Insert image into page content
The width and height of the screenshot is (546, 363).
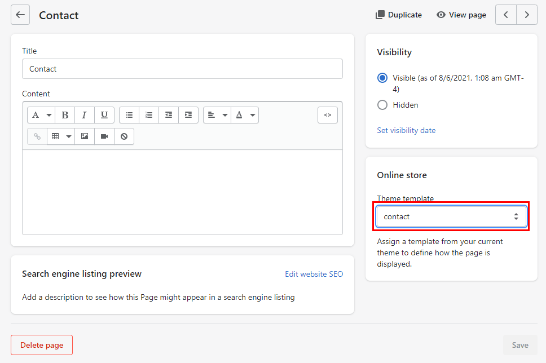point(85,136)
